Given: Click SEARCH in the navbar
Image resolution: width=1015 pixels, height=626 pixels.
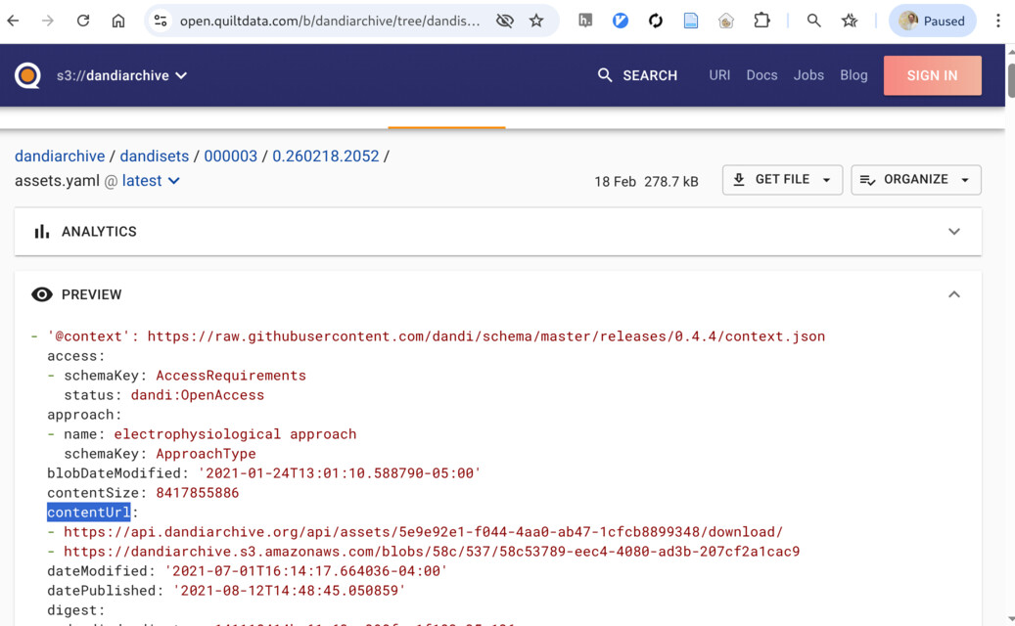Looking at the screenshot, I should pos(637,75).
